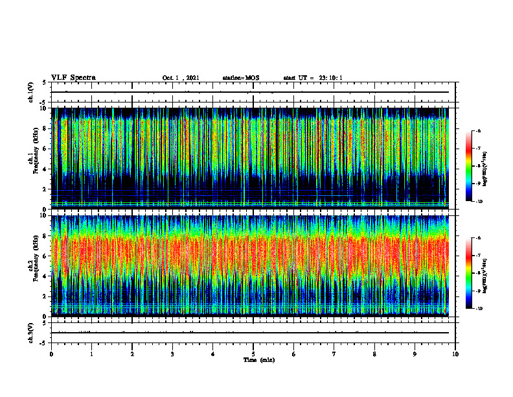The image size is (513, 397).
Task: Click the ch.1 frequency axis tick "8"
Action: [45, 128]
